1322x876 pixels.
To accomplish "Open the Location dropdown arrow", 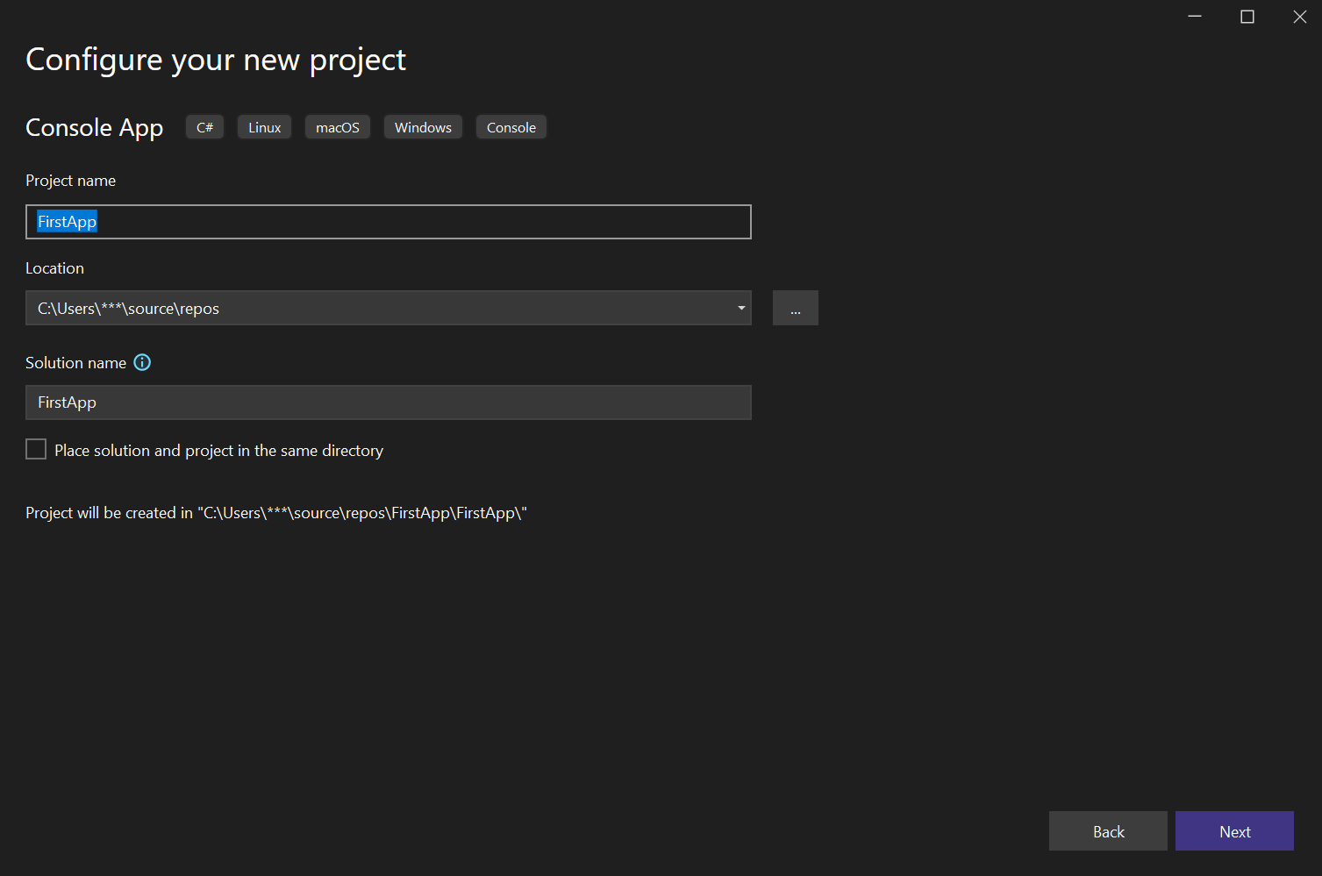I will [740, 308].
